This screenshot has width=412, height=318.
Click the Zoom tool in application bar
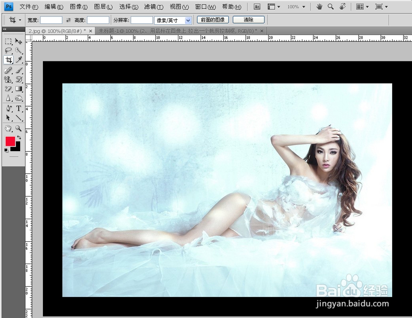pos(330,7)
